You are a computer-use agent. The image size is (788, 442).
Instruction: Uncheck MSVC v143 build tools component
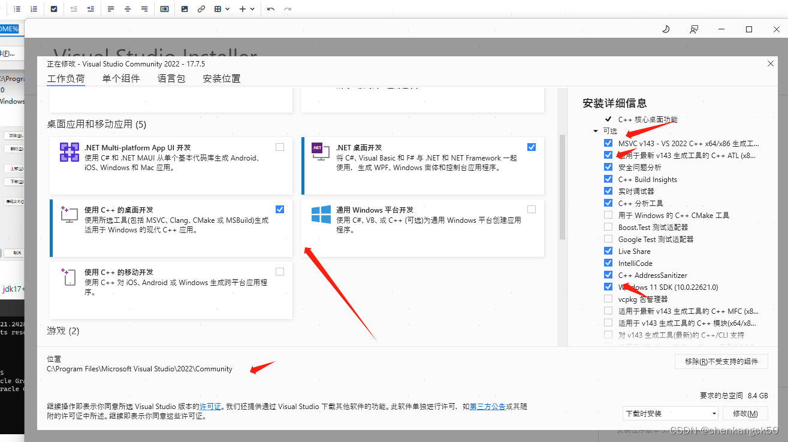[x=608, y=143]
